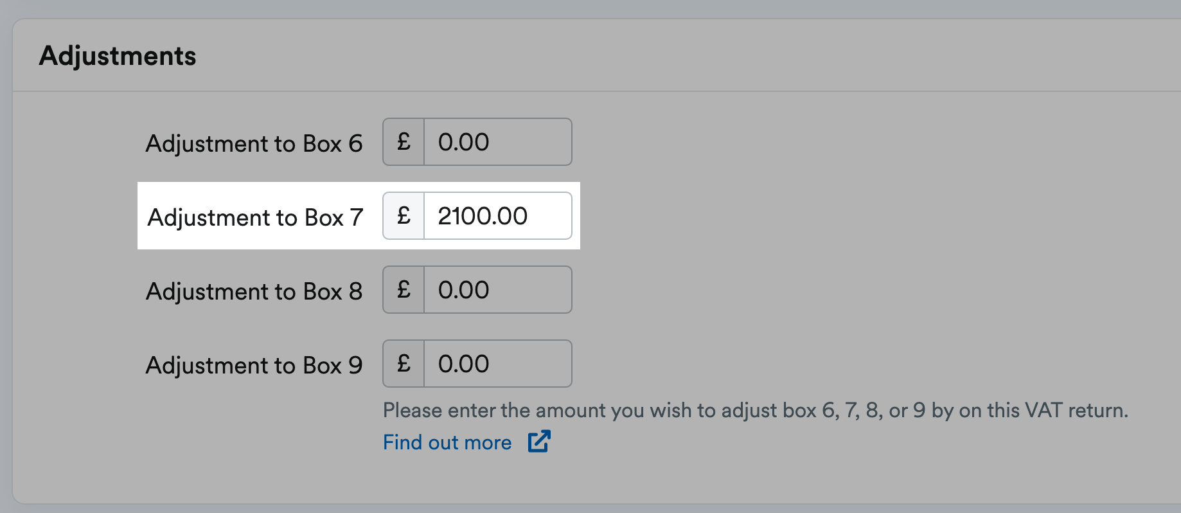
Task: Click the empty header bar right of Adjustments
Action: coord(707,56)
